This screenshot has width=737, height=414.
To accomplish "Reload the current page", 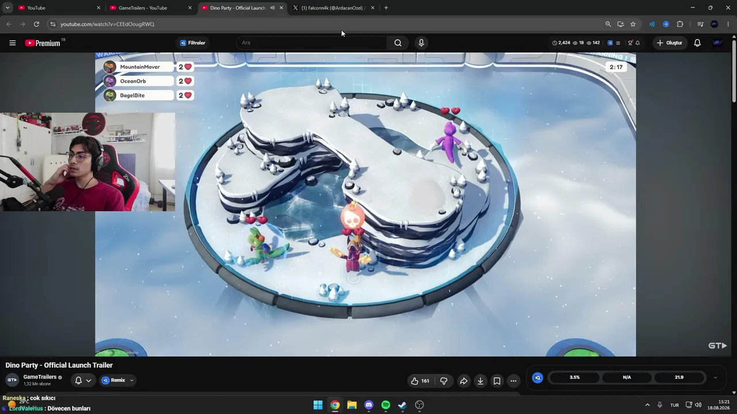I will click(36, 24).
